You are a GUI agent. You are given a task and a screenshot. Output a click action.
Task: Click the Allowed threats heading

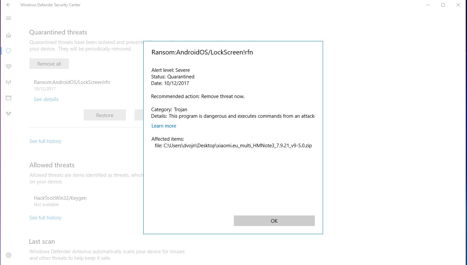pyautogui.click(x=52, y=165)
